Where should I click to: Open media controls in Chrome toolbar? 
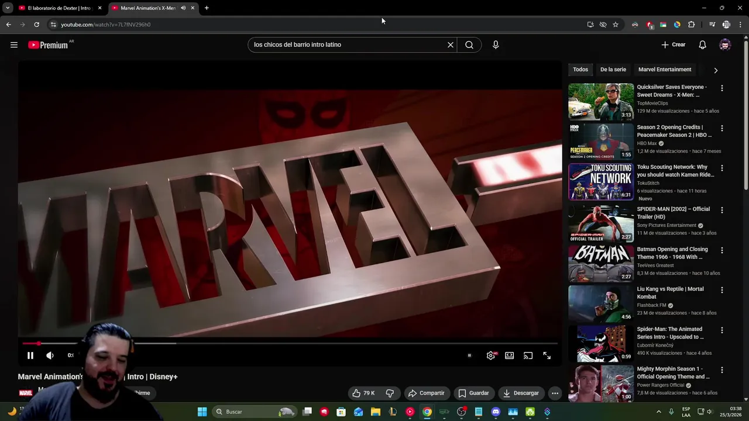coord(712,25)
